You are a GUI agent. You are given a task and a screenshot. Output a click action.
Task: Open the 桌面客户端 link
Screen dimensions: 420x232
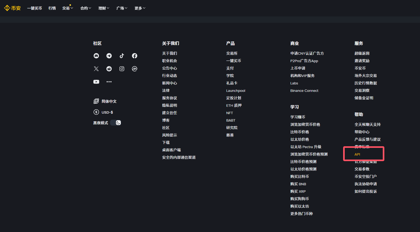point(171,150)
